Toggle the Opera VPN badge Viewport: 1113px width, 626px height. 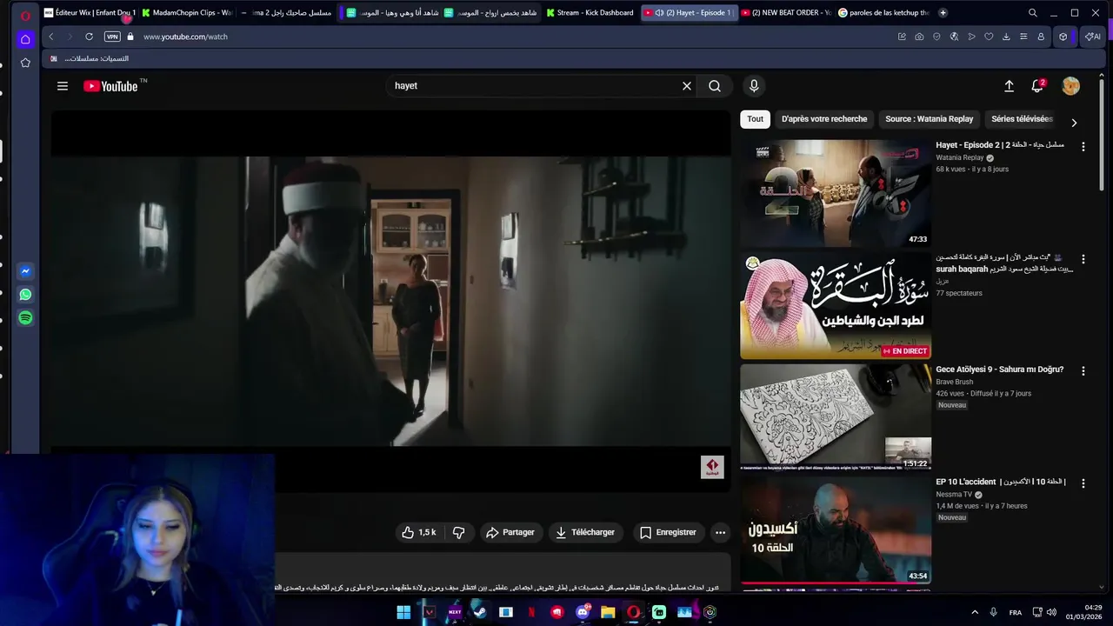[112, 37]
